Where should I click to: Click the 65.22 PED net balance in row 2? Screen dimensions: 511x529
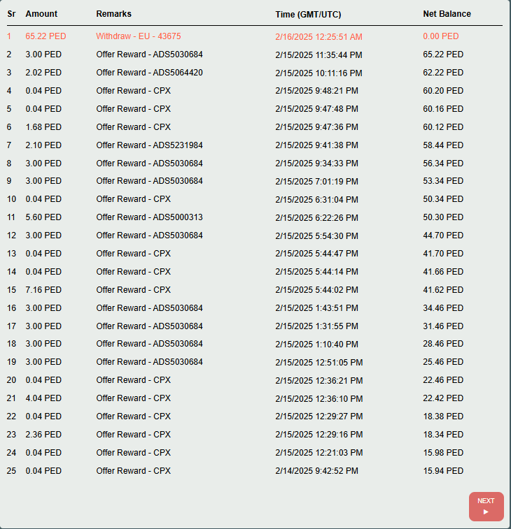442,55
